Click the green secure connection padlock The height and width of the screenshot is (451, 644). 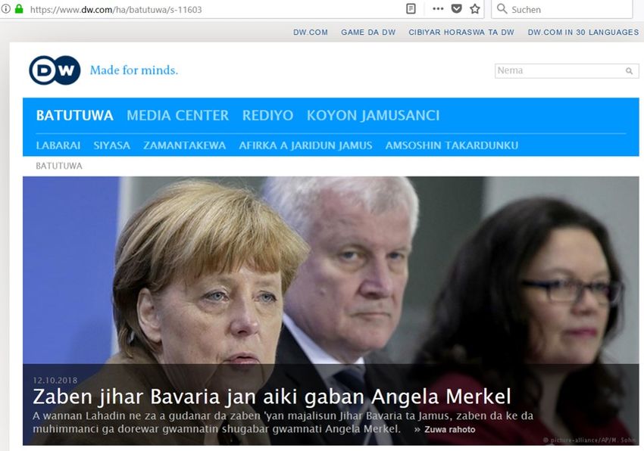[19, 10]
